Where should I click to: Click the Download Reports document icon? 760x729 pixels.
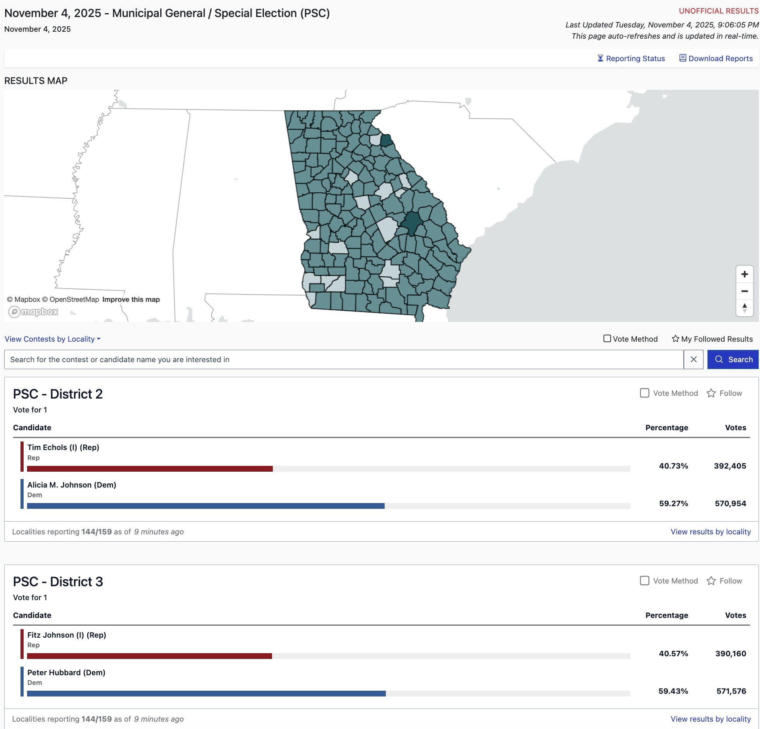(x=683, y=58)
